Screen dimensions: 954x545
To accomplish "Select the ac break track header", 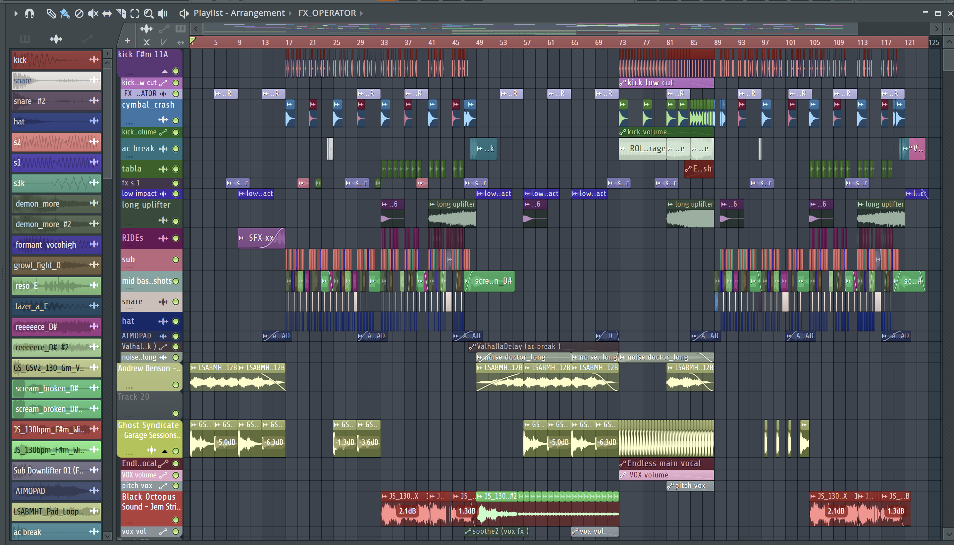I will 151,149.
